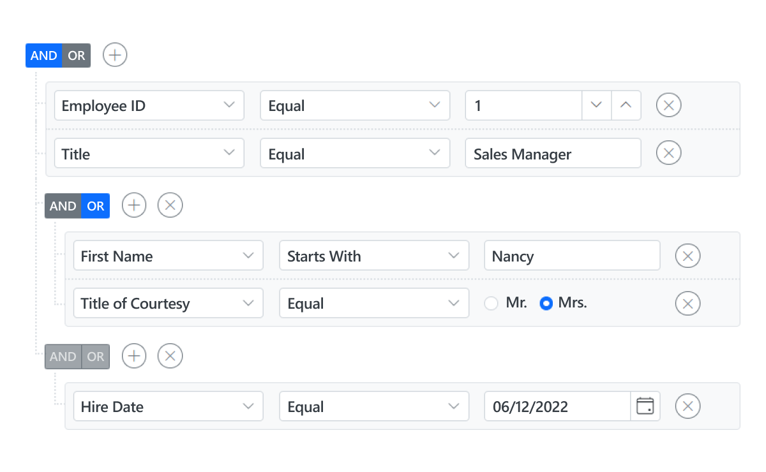
Task: Click the add condition plus icon in the top group
Action: tap(114, 55)
